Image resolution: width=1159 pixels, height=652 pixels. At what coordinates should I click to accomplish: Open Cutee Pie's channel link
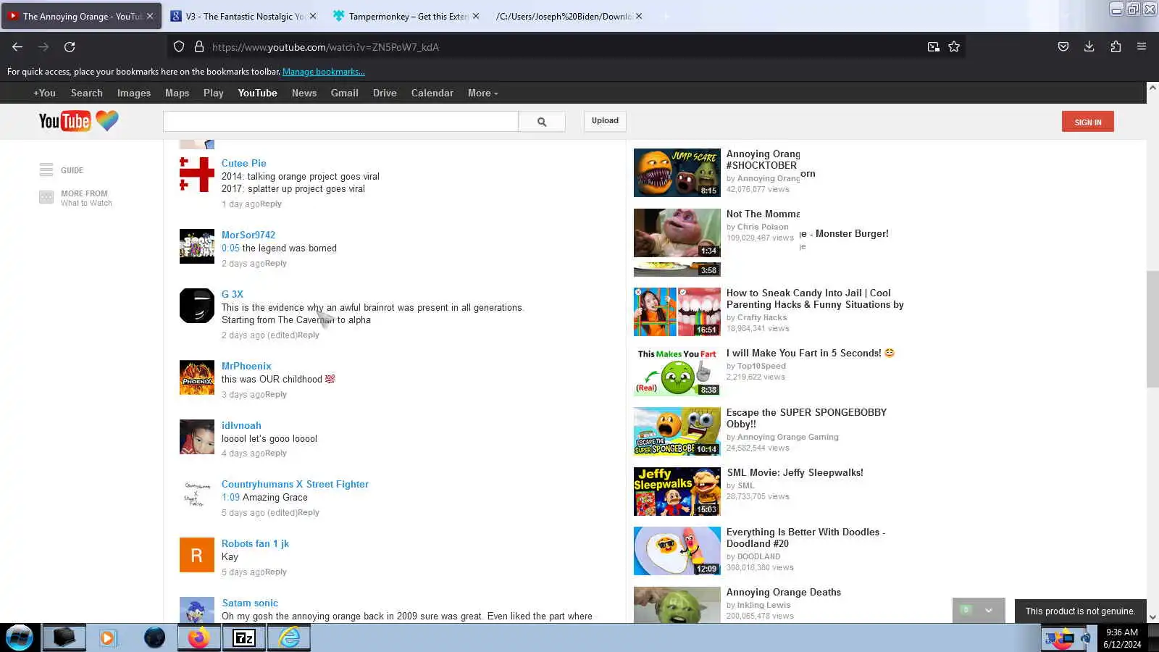[x=244, y=163]
